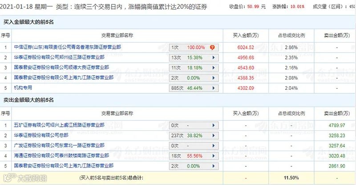Open 国泰君安上海九江路 link in buy table

(64, 78)
